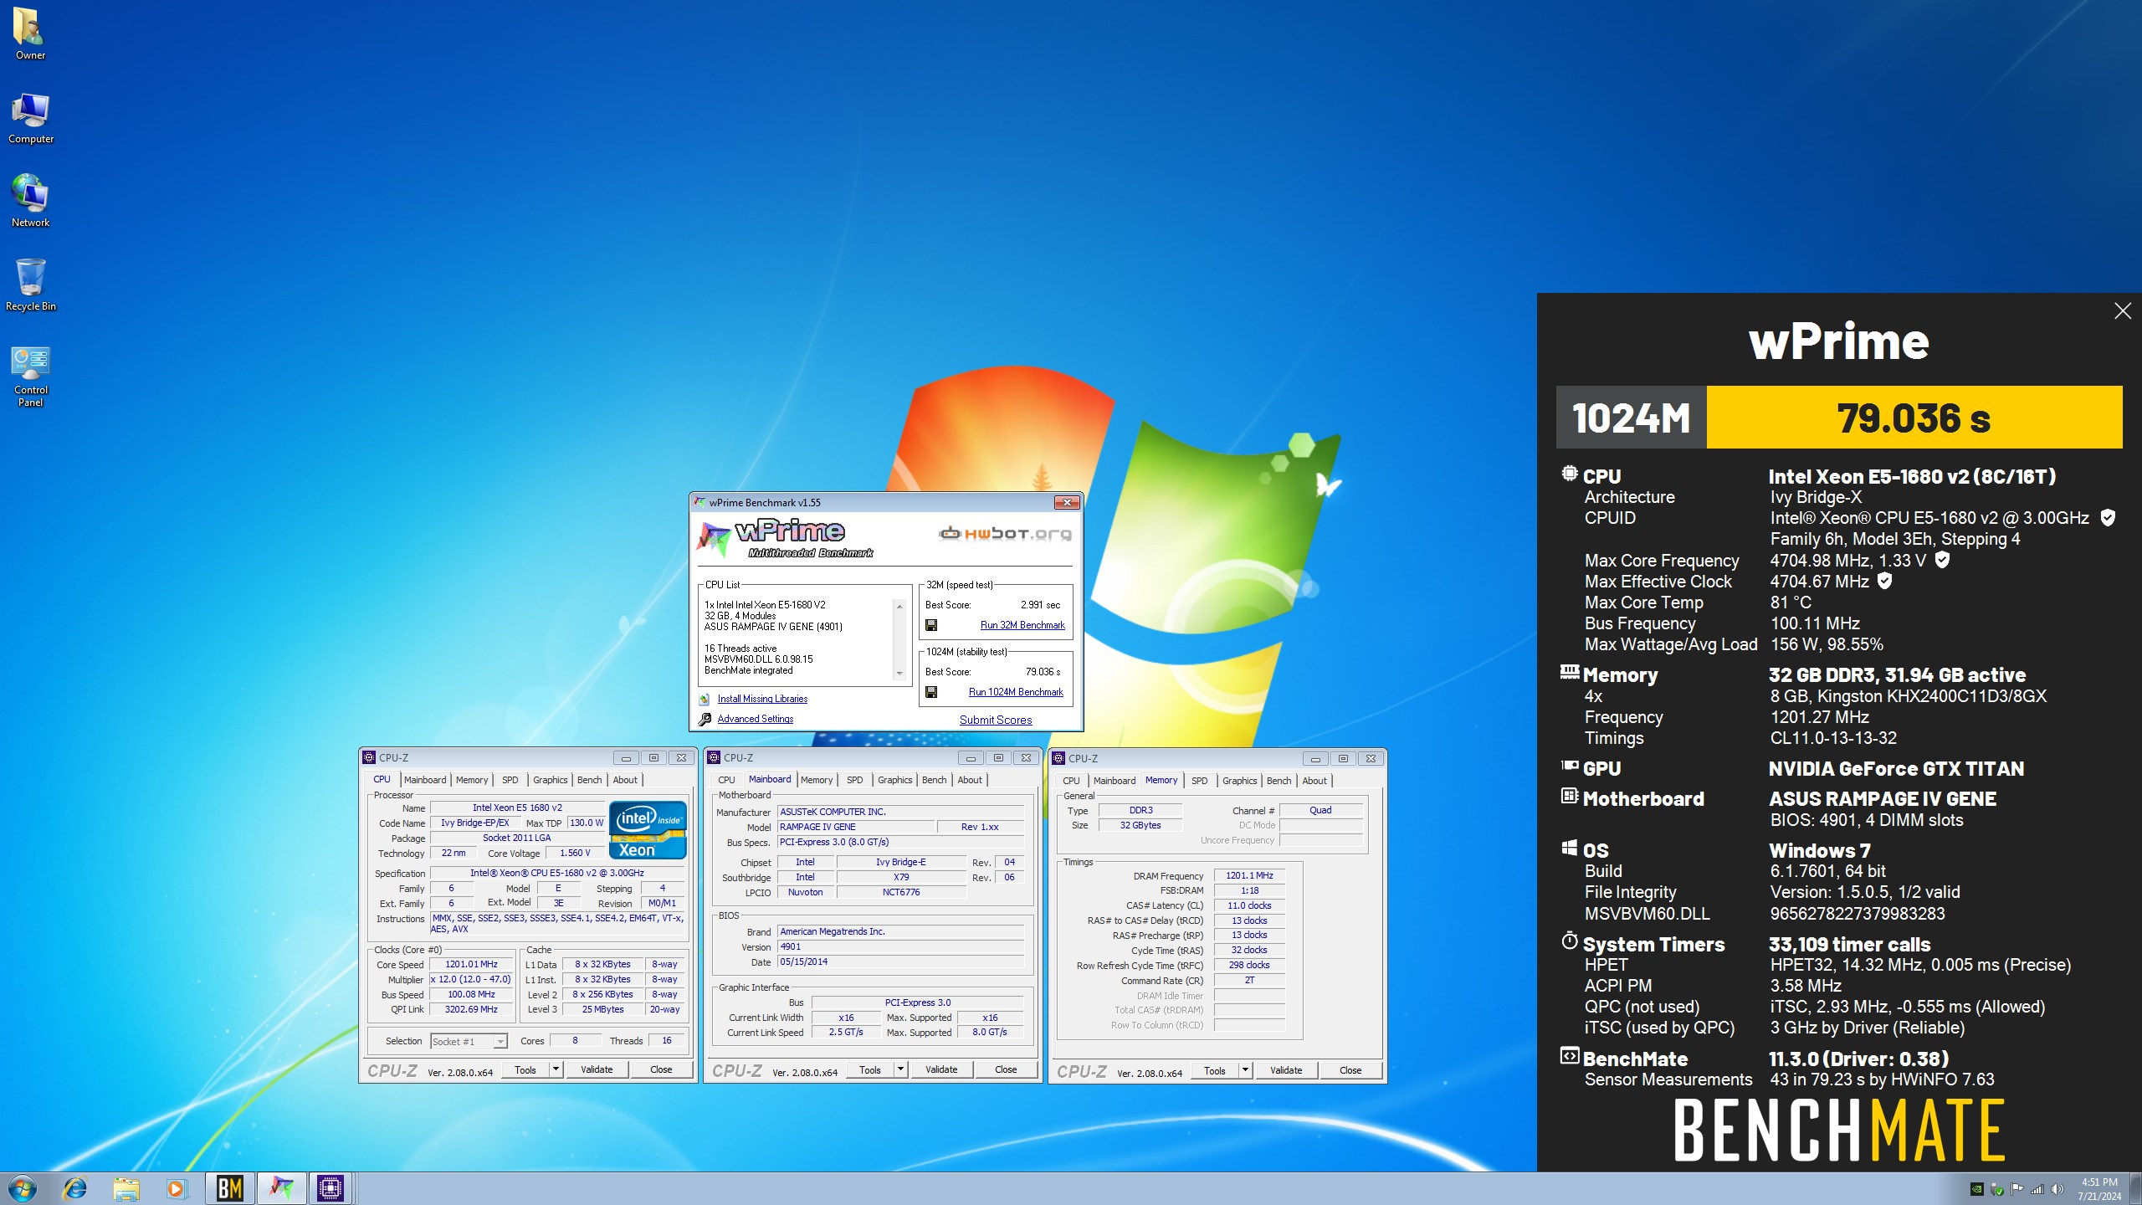Expand Tools dropdown arrow in Mainboard CPU-Z window
The image size is (2142, 1205).
[x=900, y=1069]
